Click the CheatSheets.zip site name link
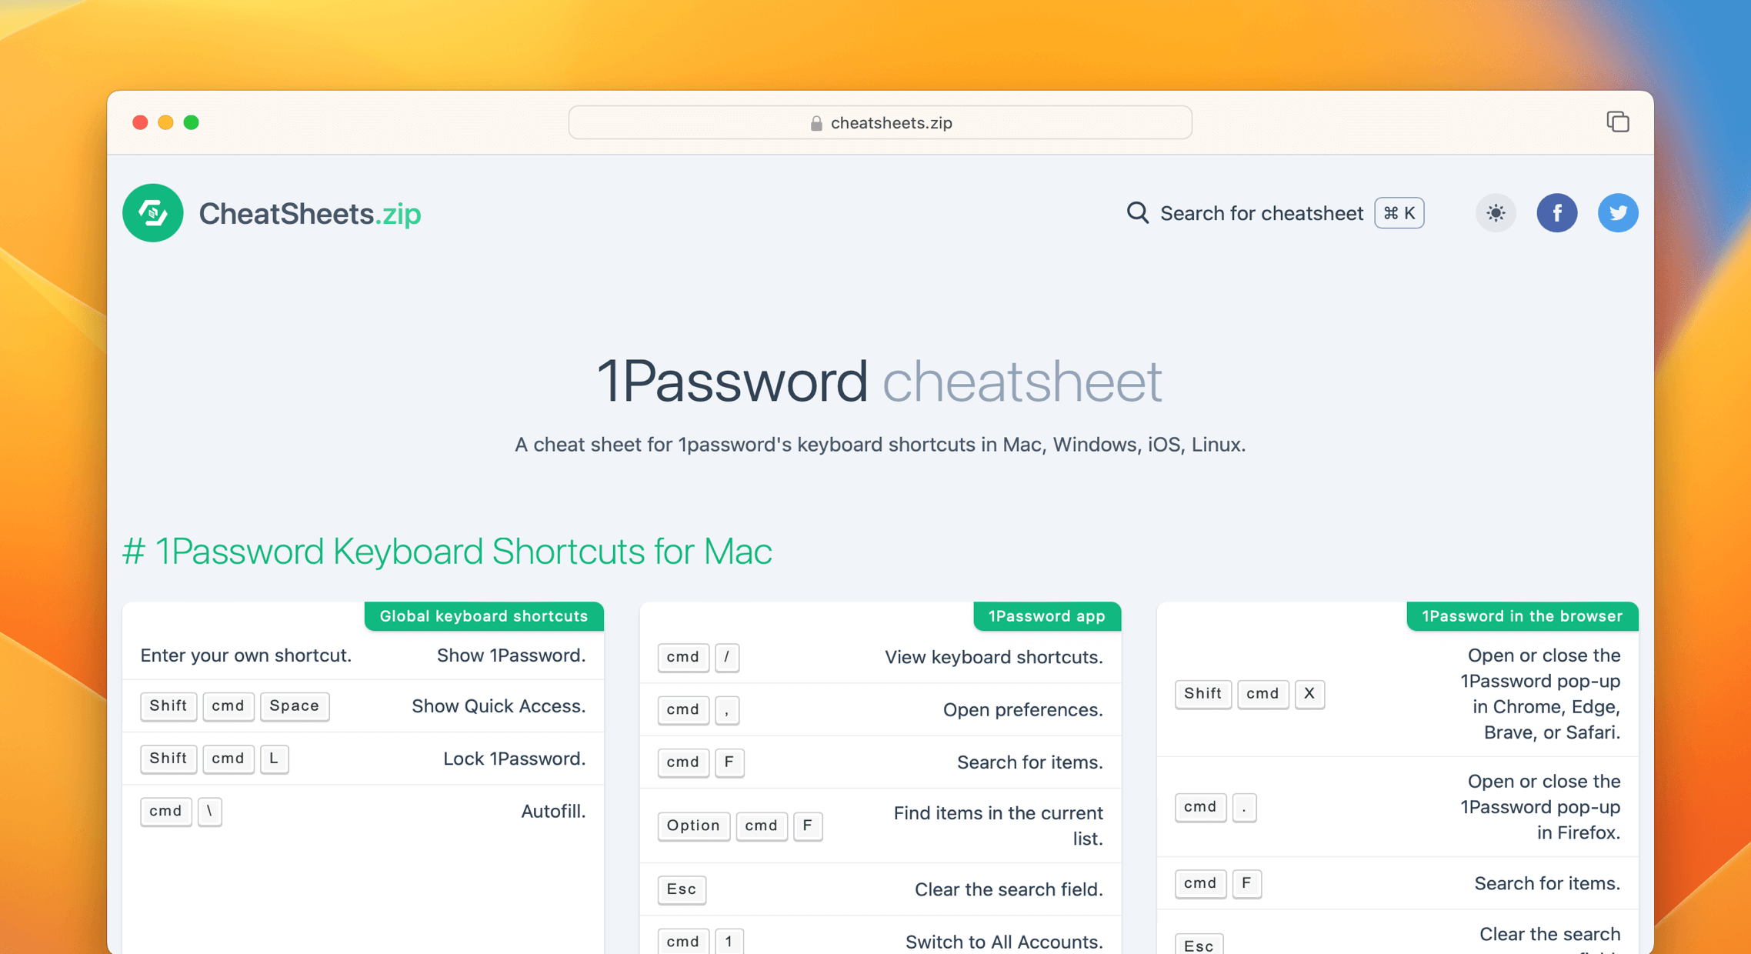Screen dimensions: 1751x954 point(309,213)
